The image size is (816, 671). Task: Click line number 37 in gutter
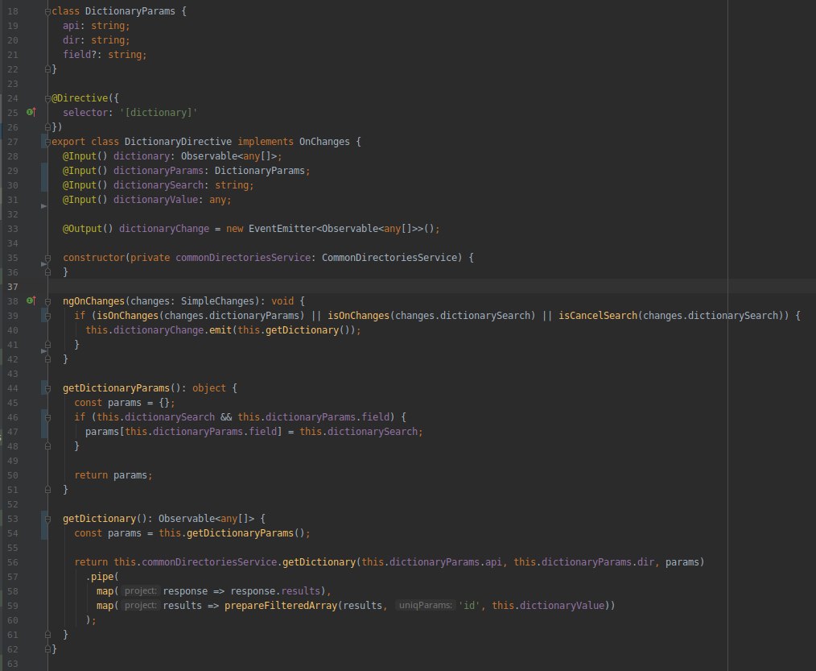13,287
